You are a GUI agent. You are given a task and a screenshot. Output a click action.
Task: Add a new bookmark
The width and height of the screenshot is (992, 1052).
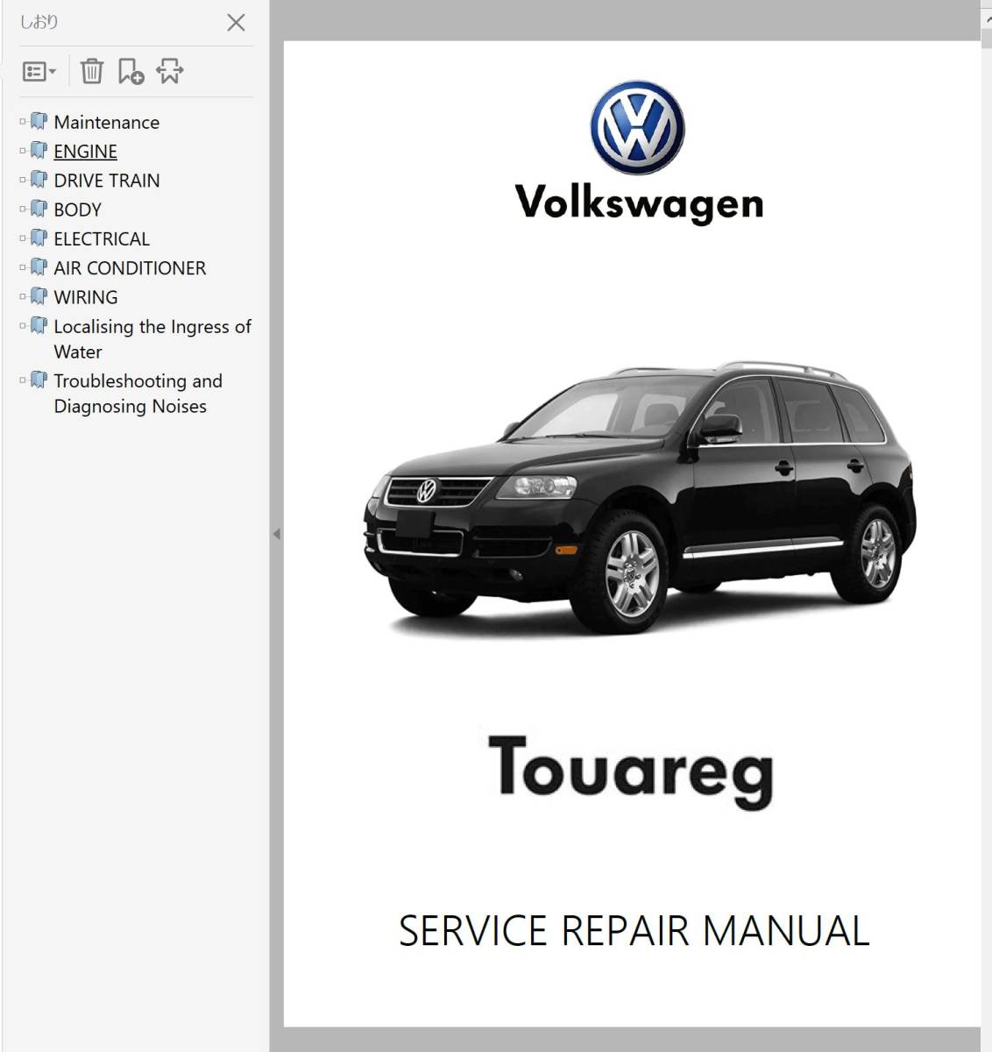131,72
